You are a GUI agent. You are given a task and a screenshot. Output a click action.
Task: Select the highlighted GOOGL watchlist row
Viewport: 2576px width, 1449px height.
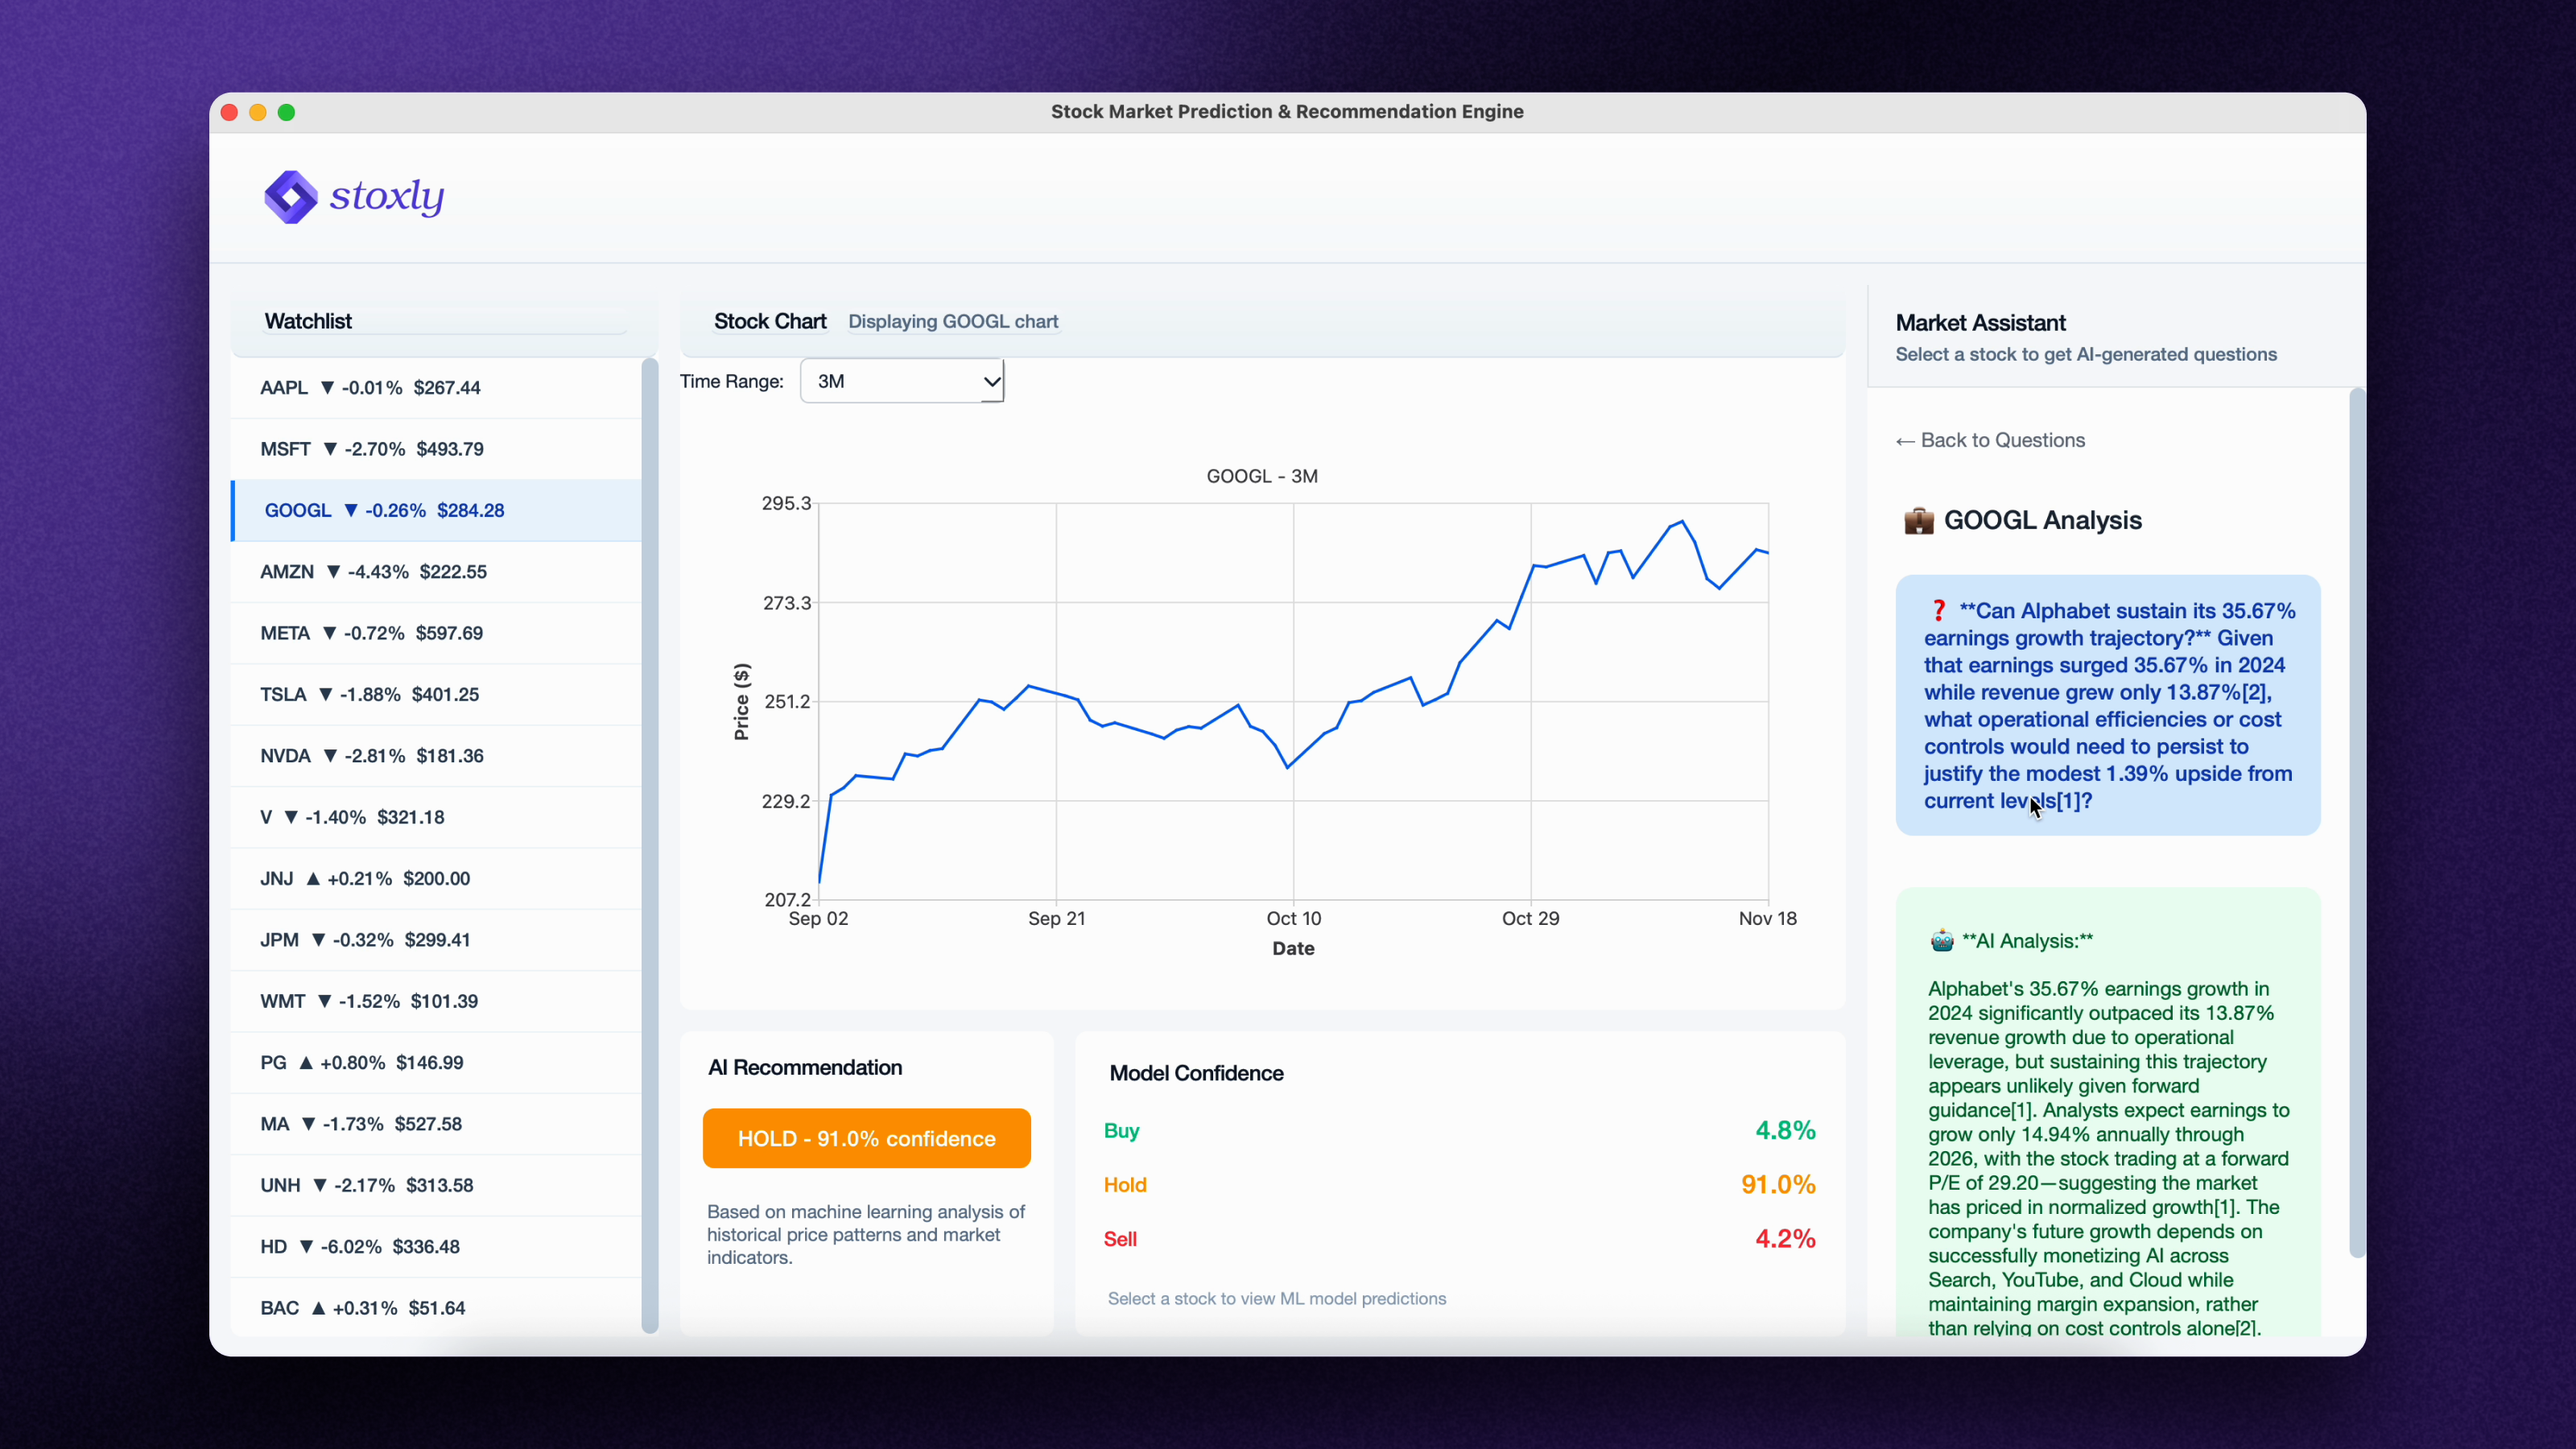(436, 510)
